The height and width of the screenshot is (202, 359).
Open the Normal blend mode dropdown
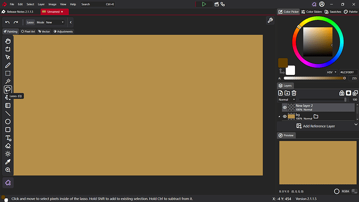pos(287,99)
